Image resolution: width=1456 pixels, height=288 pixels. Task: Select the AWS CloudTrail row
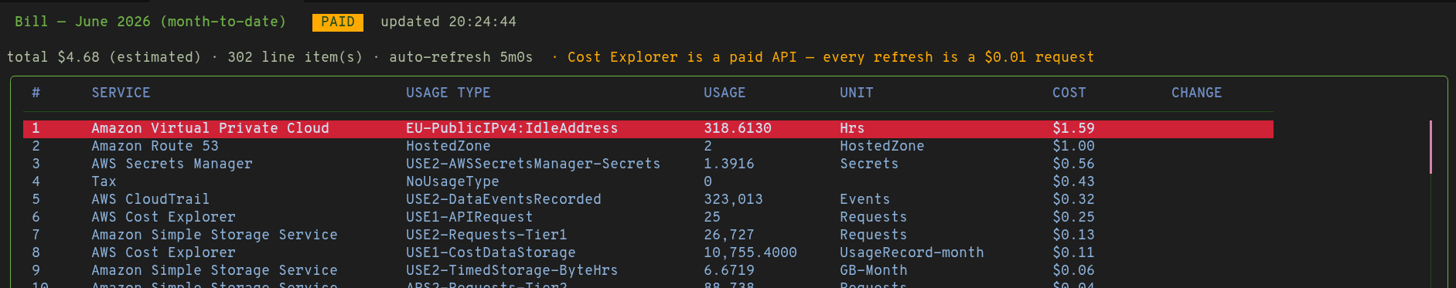[x=648, y=199]
